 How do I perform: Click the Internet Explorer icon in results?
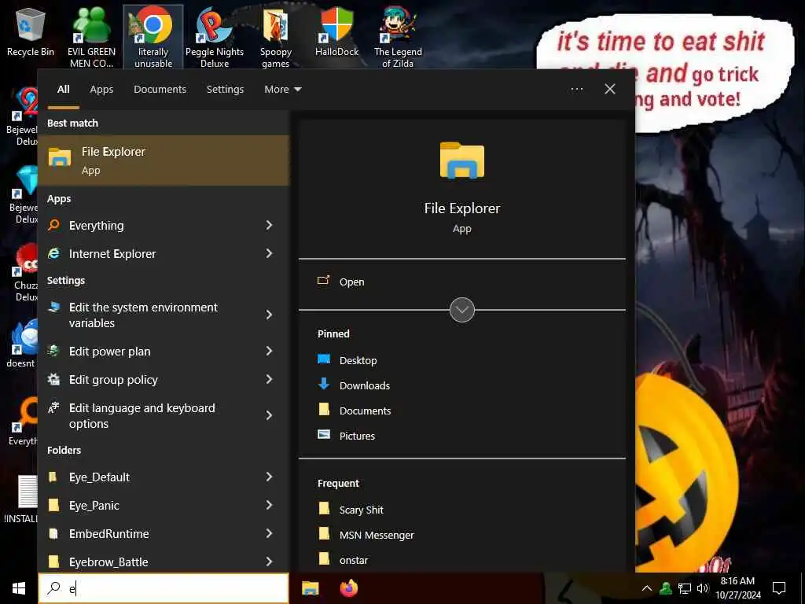click(54, 253)
